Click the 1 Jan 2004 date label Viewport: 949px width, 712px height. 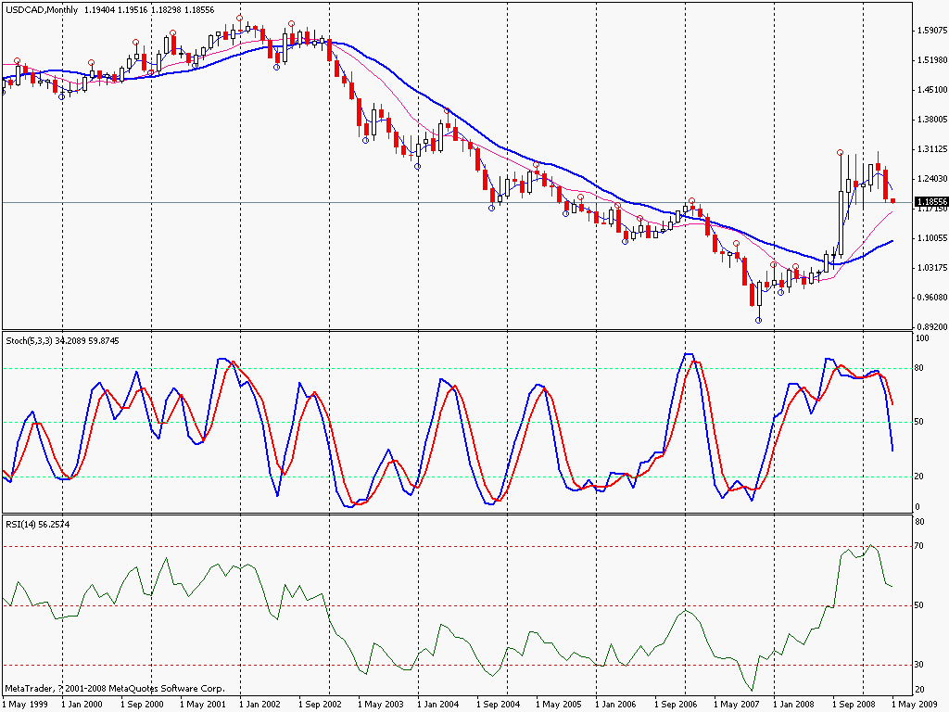[x=438, y=705]
